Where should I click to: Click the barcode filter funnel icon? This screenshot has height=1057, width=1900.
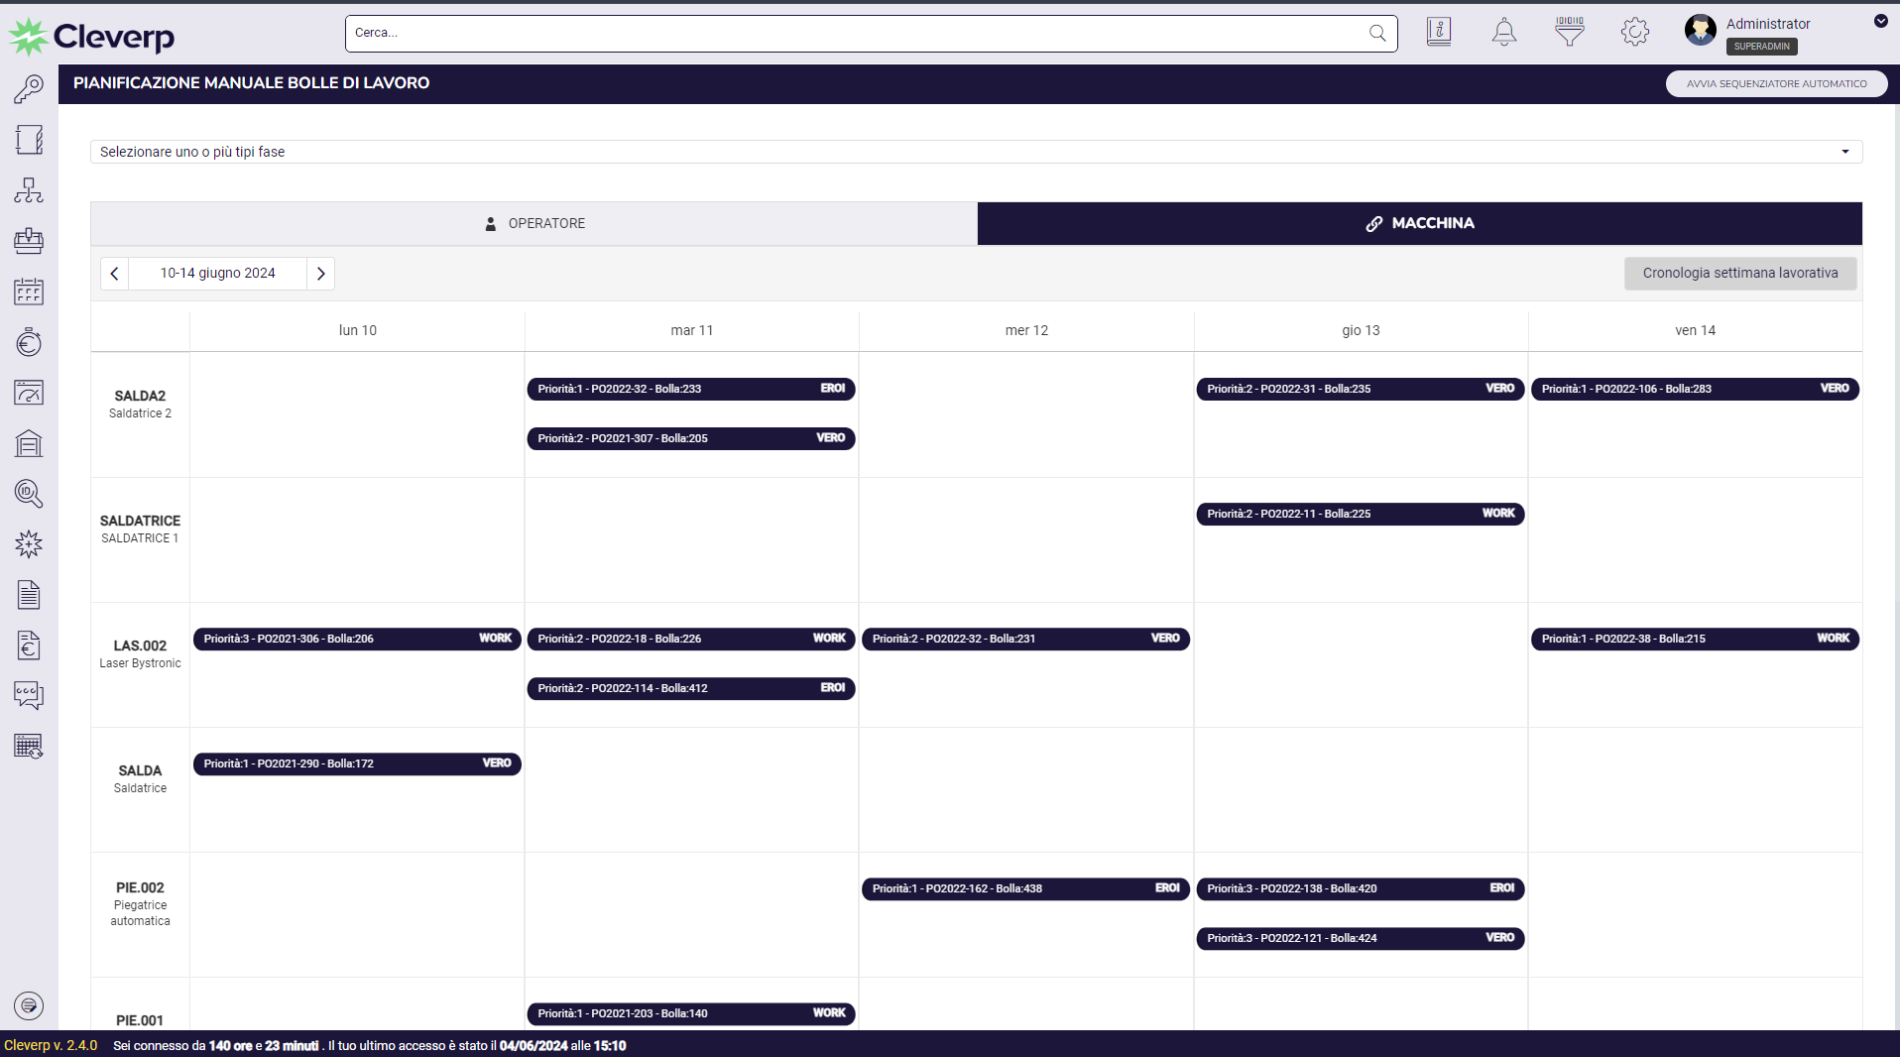tap(1570, 32)
